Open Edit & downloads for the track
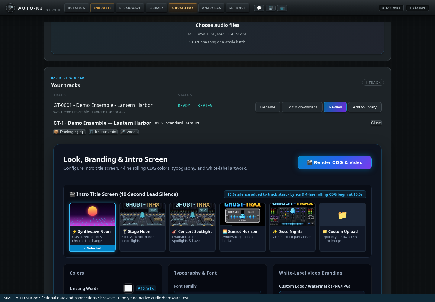 pos(302,107)
